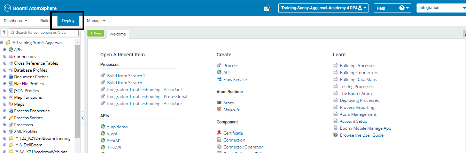Click the Atom runtime icon under Create
This screenshot has height=153, width=466.
tap(219, 103)
